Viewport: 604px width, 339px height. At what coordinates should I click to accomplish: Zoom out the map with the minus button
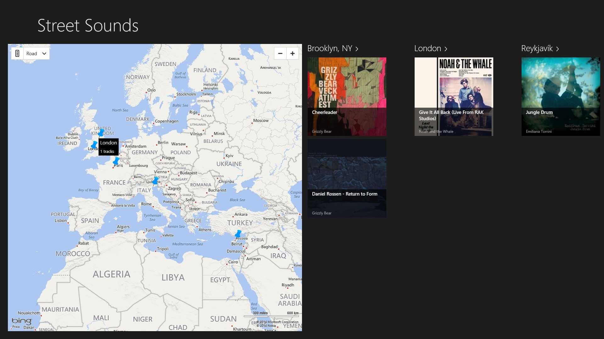click(x=280, y=53)
